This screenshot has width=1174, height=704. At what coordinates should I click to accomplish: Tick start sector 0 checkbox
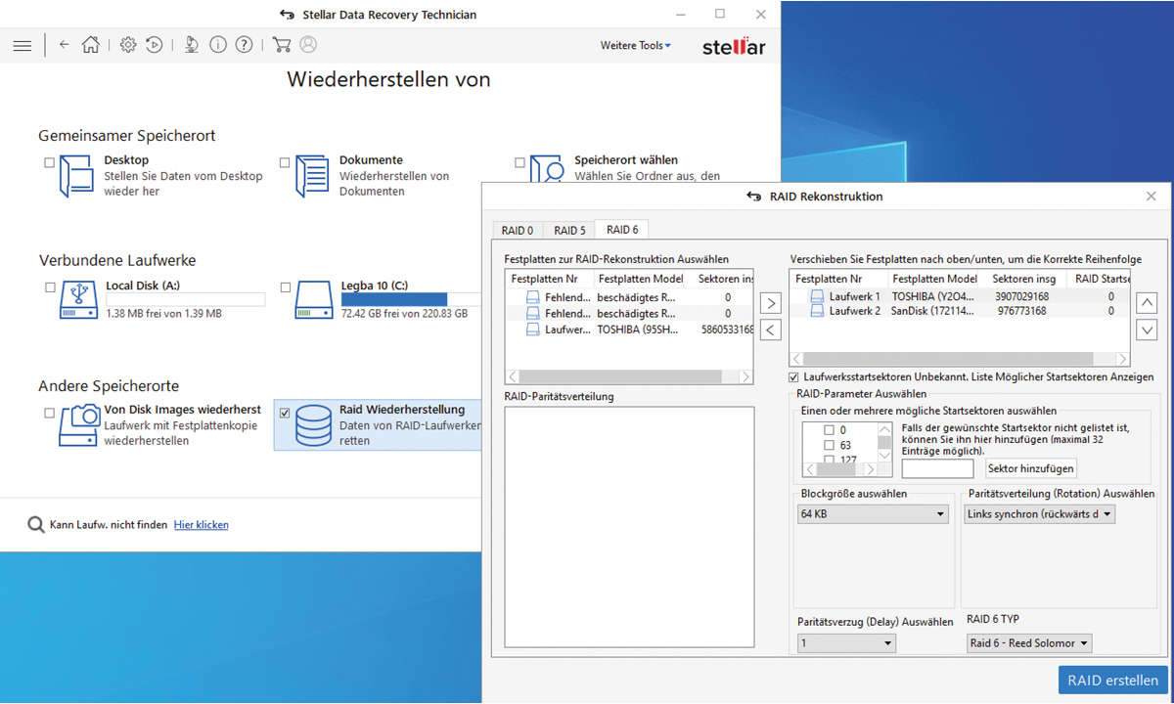tap(830, 430)
